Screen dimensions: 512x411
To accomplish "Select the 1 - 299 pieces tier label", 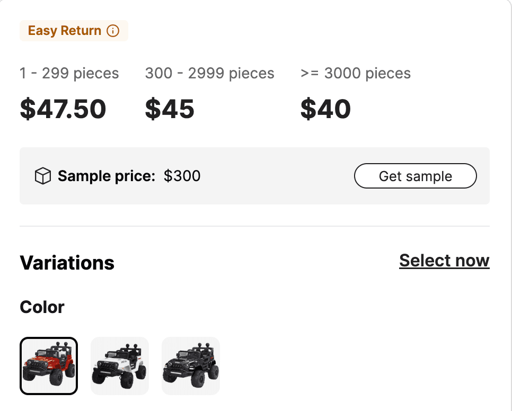I will [x=69, y=74].
